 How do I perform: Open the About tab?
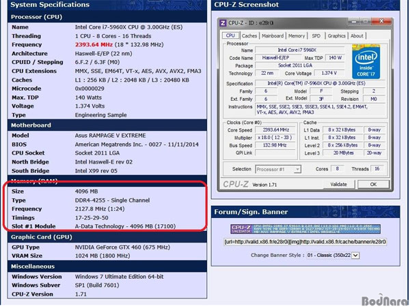[357, 35]
